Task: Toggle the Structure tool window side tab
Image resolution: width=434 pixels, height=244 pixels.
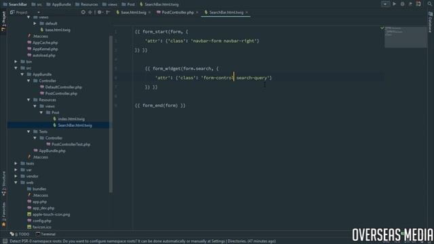Action: 3,183
